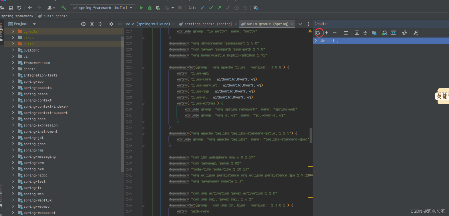This screenshot has height=216, width=449.
Task: Expand all in Gradle tool window
Action: click(x=357, y=33)
